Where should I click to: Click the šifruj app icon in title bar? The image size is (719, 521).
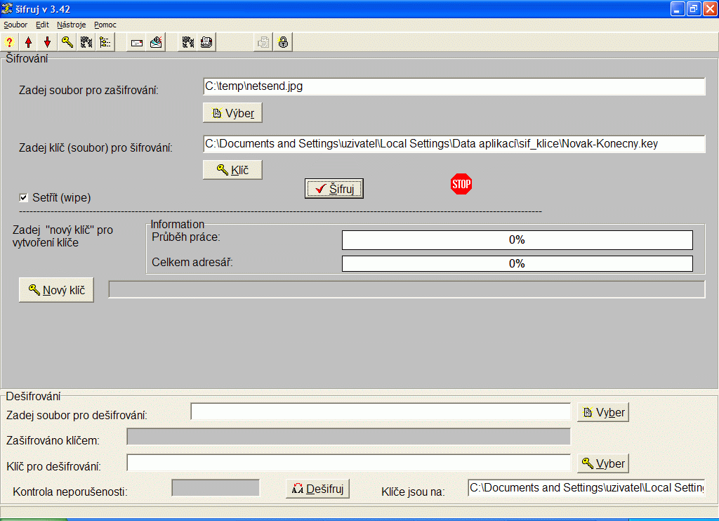tap(7, 8)
